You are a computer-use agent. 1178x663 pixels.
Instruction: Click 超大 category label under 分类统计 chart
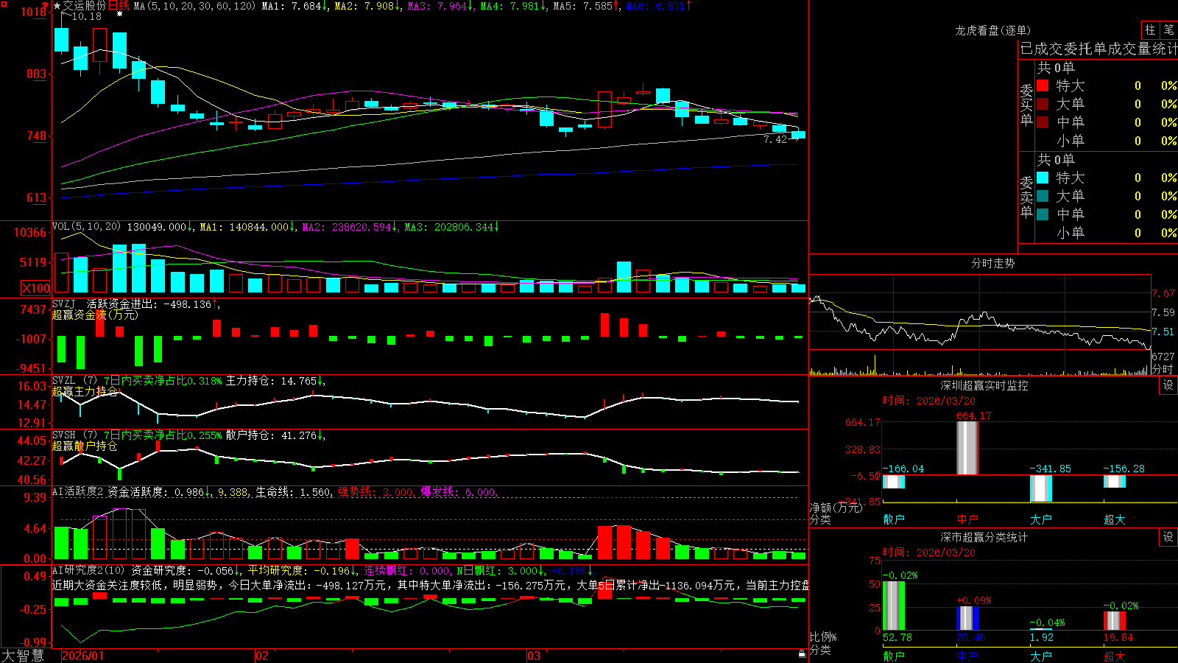click(1115, 656)
